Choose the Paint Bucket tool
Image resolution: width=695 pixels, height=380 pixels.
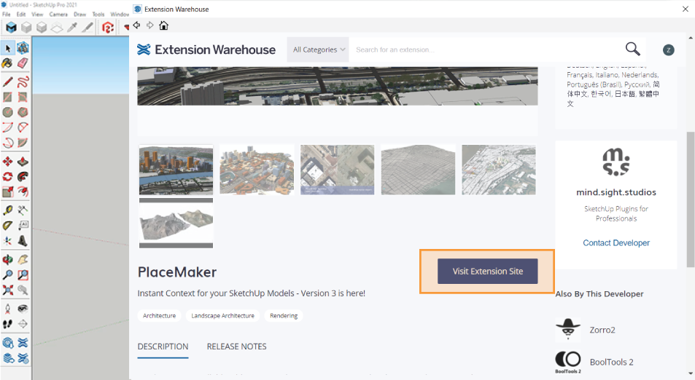pos(7,63)
